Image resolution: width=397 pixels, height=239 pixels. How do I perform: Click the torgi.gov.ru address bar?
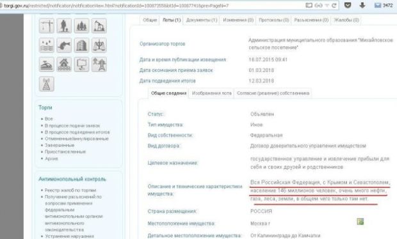click(x=152, y=5)
